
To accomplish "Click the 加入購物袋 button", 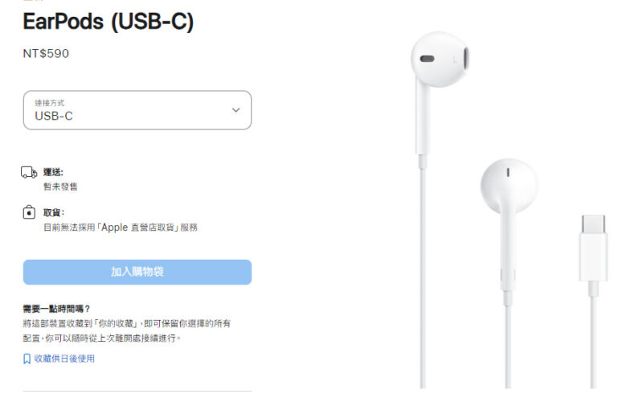I will 137,272.
